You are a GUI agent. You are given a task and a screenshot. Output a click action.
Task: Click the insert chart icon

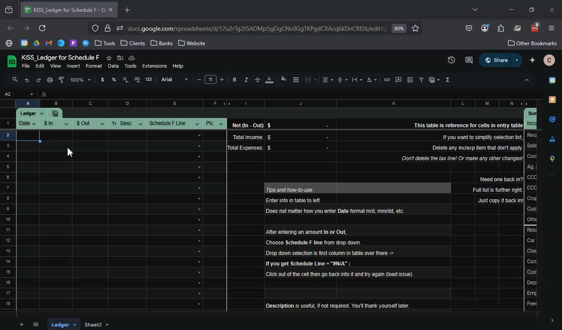[410, 80]
